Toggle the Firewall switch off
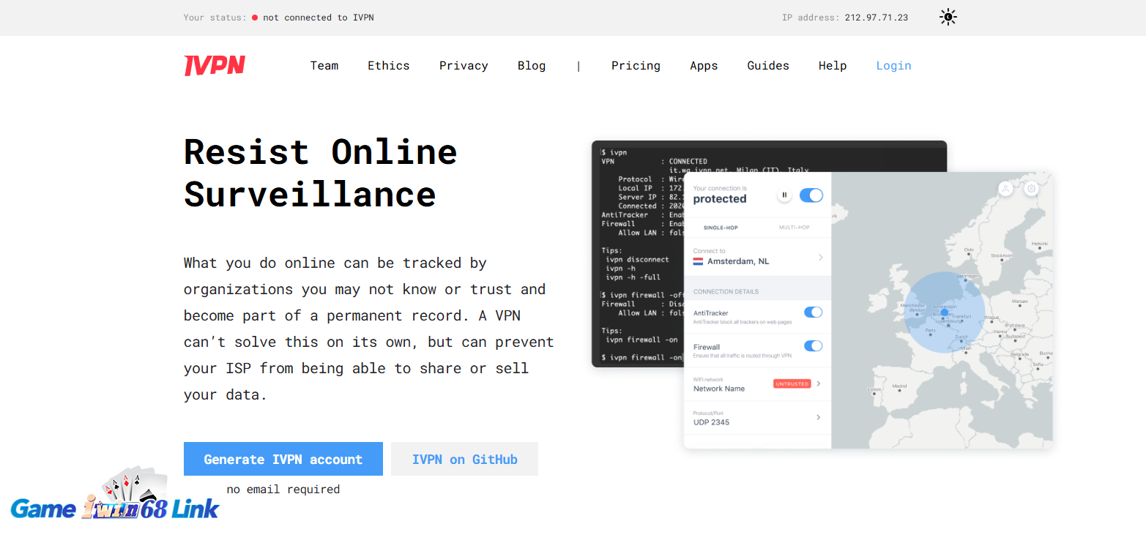 pos(813,346)
